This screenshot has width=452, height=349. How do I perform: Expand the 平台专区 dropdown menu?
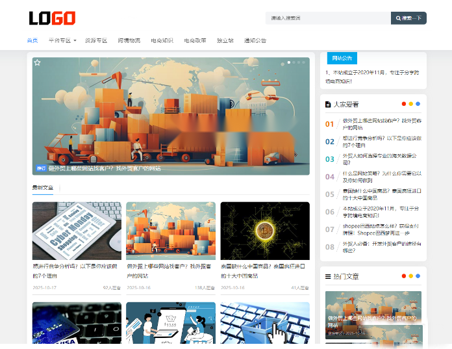(x=62, y=41)
